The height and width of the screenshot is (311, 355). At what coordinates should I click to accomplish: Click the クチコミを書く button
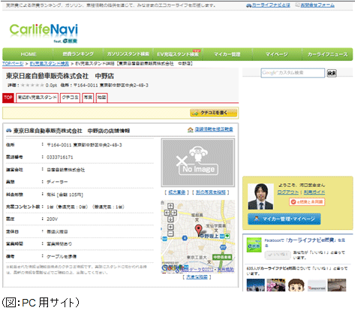tap(213, 113)
